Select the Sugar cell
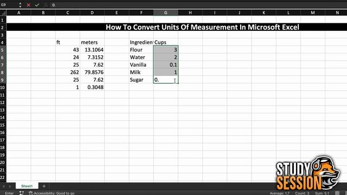 [141, 80]
